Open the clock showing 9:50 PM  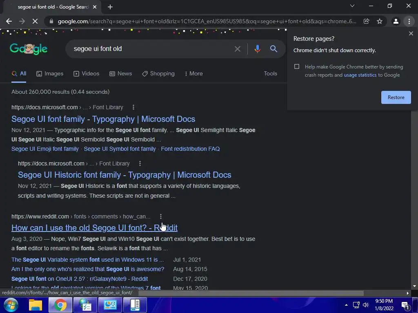[384, 305]
